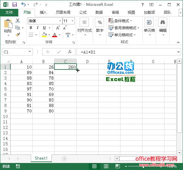The height and width of the screenshot is (170, 183).
Task: Select cell C1 containing 260
Action: [65, 67]
